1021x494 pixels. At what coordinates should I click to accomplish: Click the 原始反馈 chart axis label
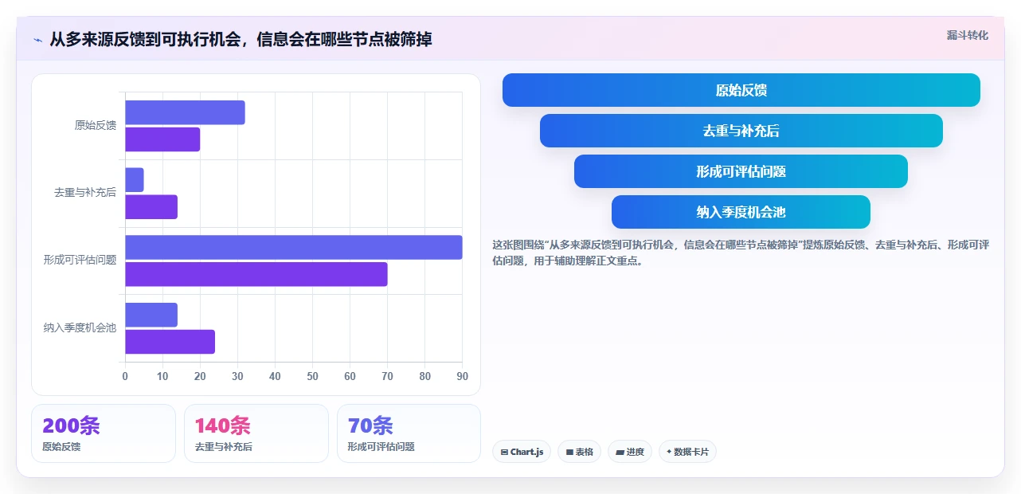[96, 125]
